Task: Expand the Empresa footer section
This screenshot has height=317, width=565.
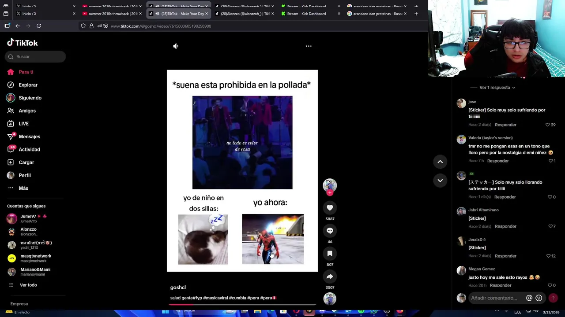Action: point(19,304)
